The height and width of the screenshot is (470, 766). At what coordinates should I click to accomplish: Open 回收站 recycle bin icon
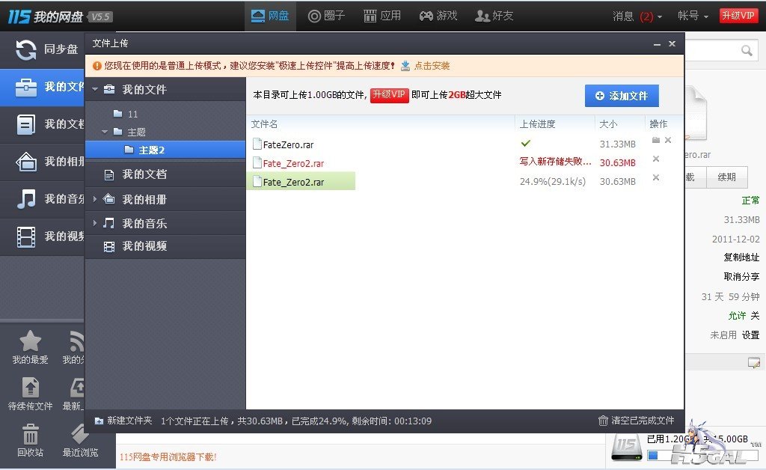click(30, 434)
